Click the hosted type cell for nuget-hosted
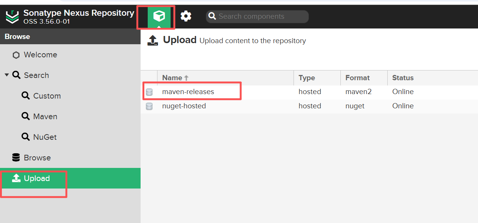Image resolution: width=478 pixels, height=223 pixels. pos(310,106)
